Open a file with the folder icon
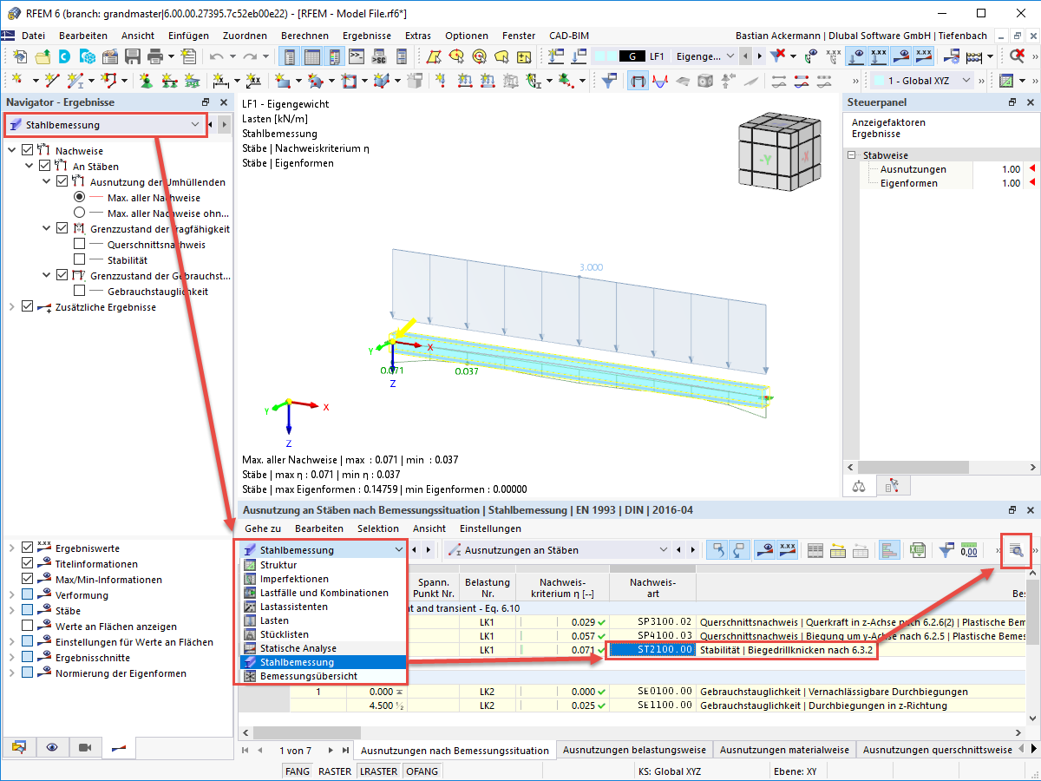 pos(42,56)
